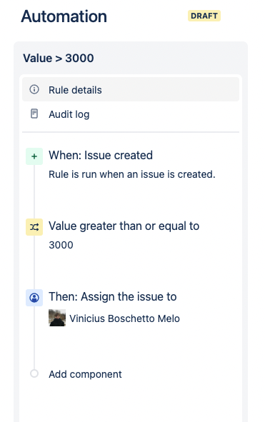Click the 3000 condition value
The width and height of the screenshot is (265, 422).
click(x=61, y=245)
